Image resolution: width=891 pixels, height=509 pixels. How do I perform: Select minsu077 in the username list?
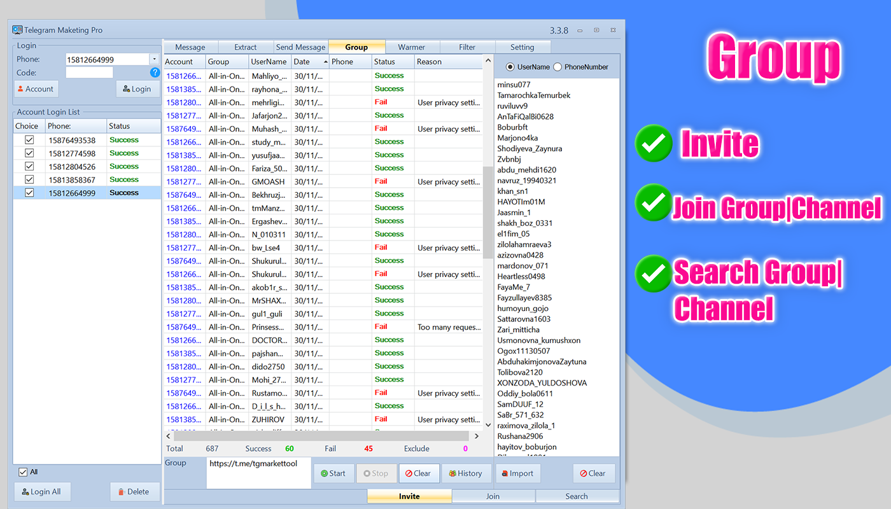[x=514, y=85]
